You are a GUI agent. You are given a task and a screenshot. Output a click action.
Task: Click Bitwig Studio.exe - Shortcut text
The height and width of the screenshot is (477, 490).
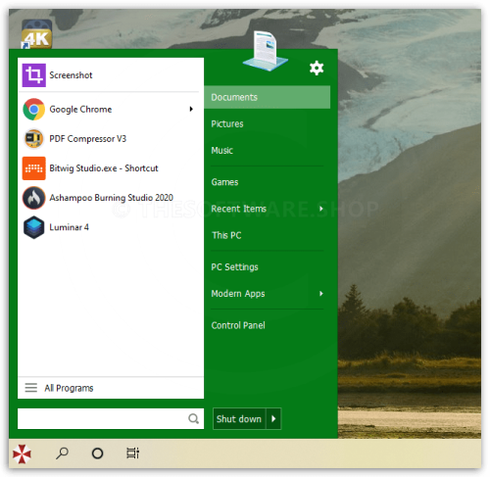[x=104, y=168]
